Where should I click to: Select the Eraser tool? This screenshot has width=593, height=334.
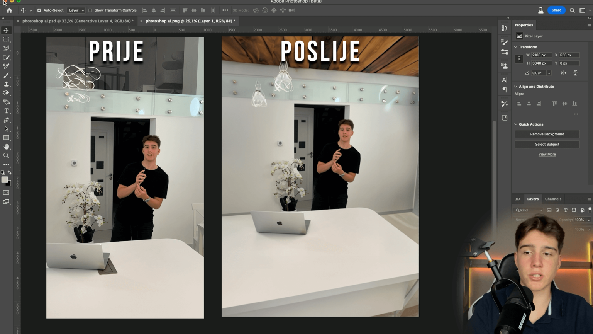(x=6, y=93)
